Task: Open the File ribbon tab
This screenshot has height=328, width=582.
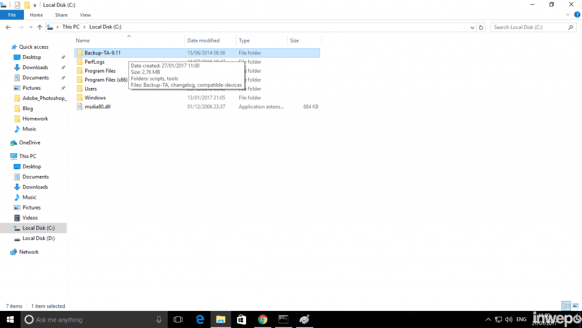Action: click(x=12, y=15)
